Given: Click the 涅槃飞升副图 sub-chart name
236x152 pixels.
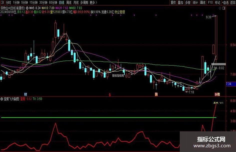Looking at the screenshot, I should point(11,99).
